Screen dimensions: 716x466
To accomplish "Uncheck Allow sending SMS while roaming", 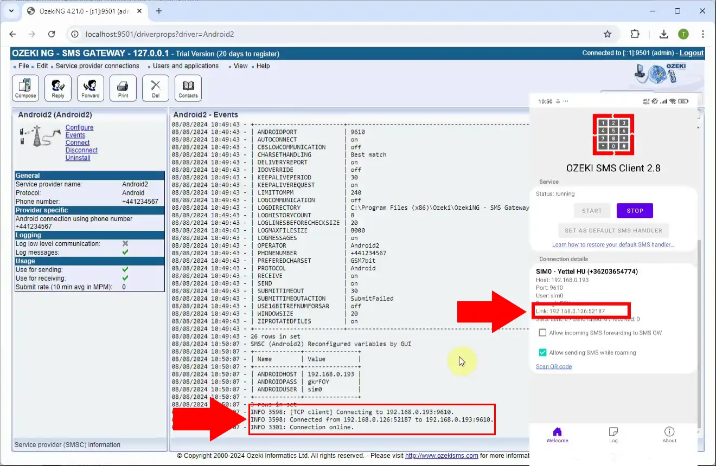I will click(x=542, y=353).
